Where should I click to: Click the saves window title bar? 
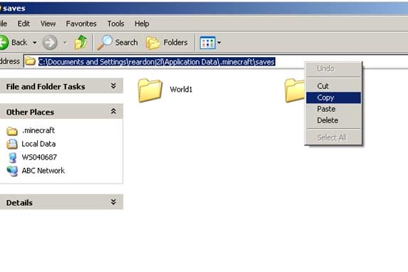tap(204, 9)
